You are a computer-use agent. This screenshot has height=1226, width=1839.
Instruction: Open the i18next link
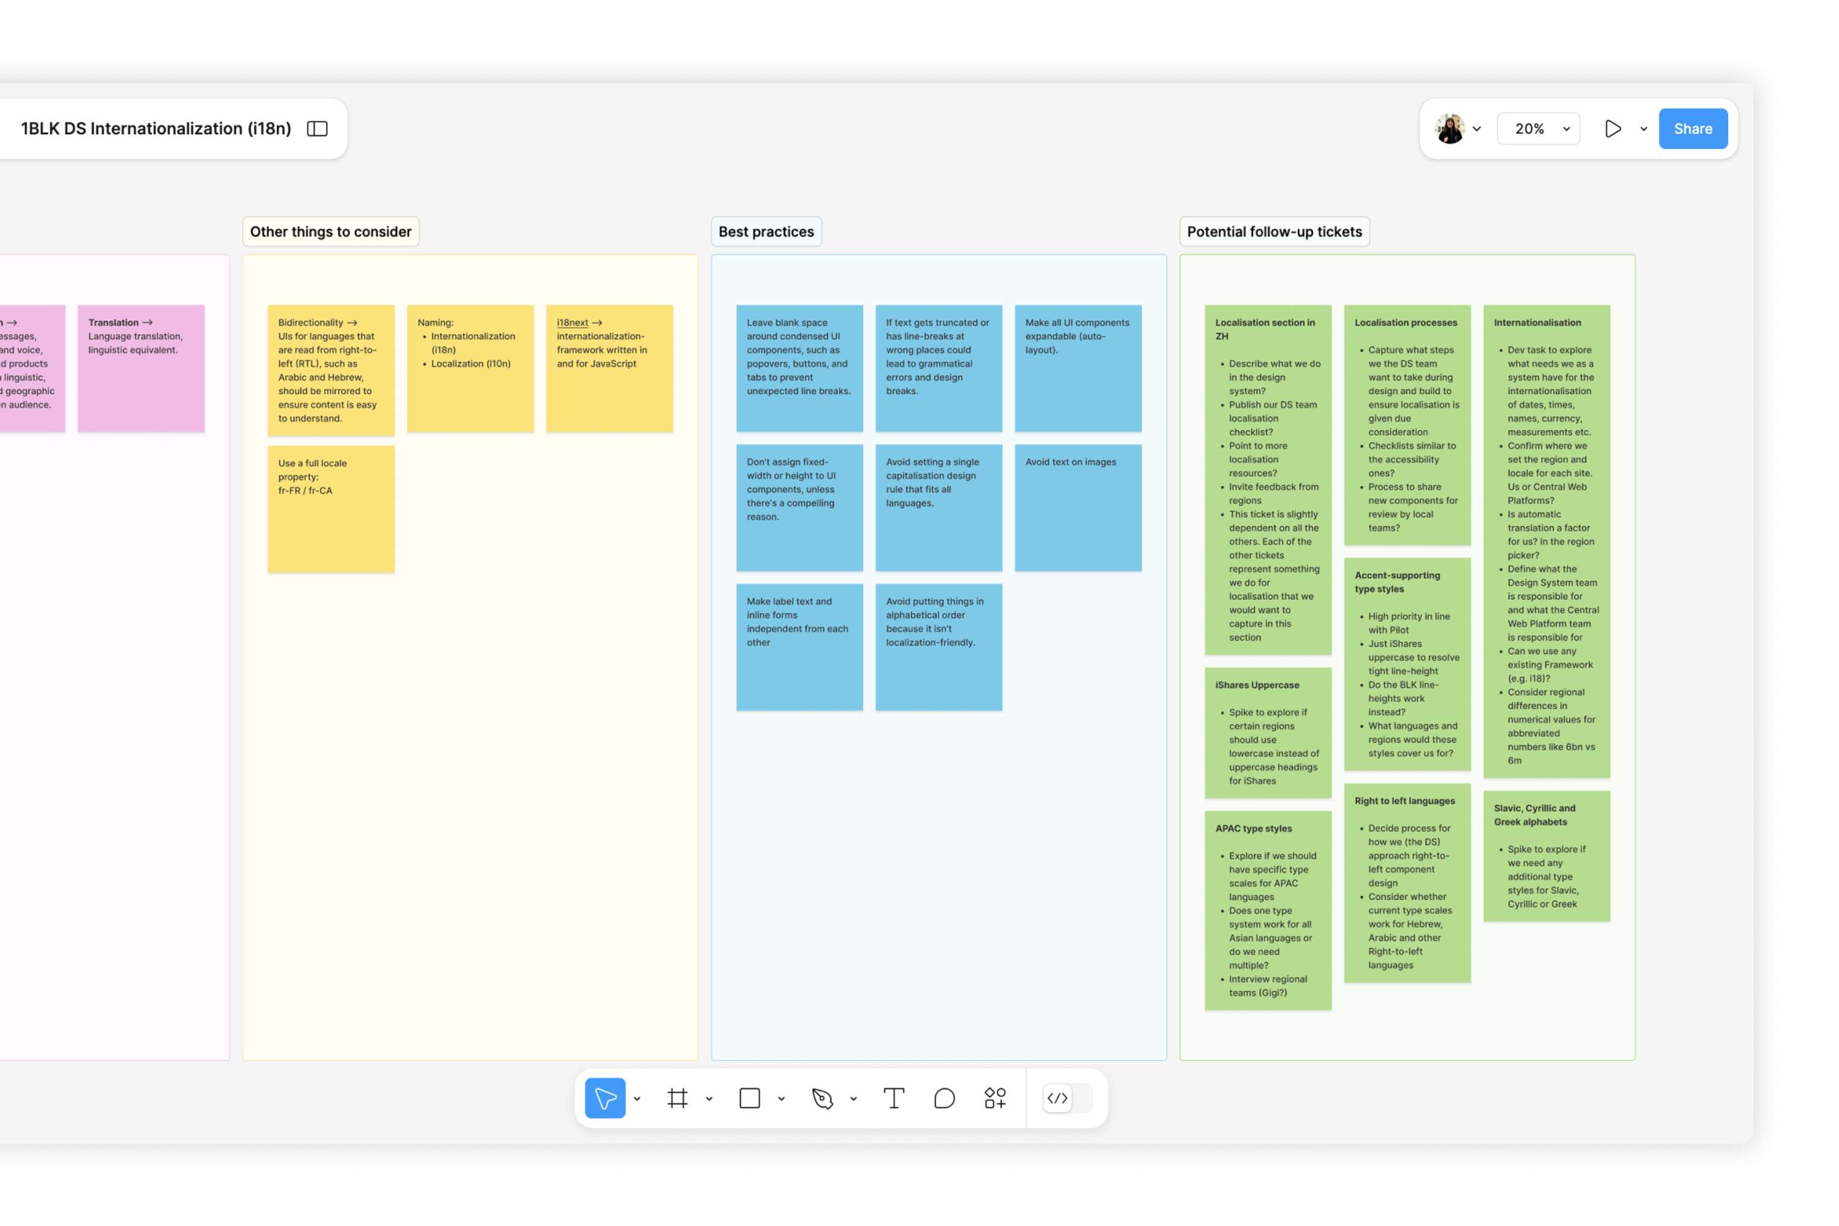click(573, 322)
